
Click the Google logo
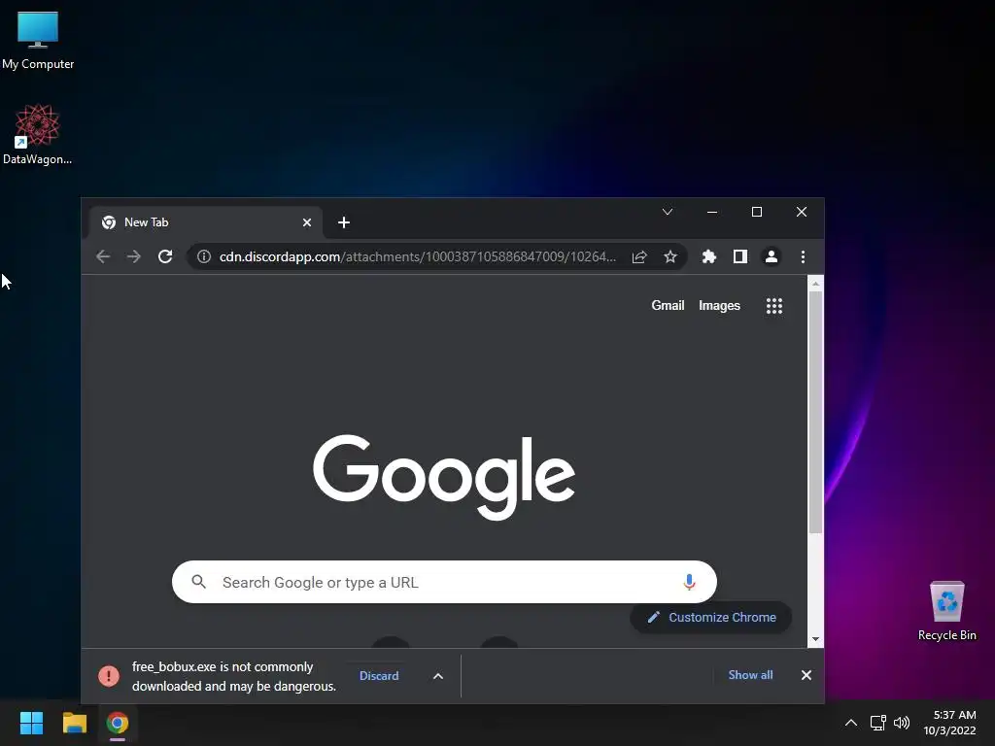pyautogui.click(x=443, y=477)
